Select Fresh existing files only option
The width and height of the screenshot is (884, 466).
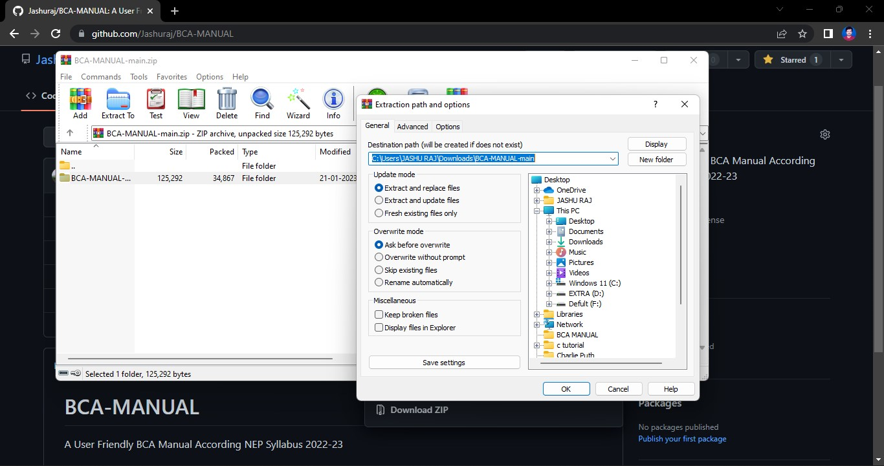[416, 213]
